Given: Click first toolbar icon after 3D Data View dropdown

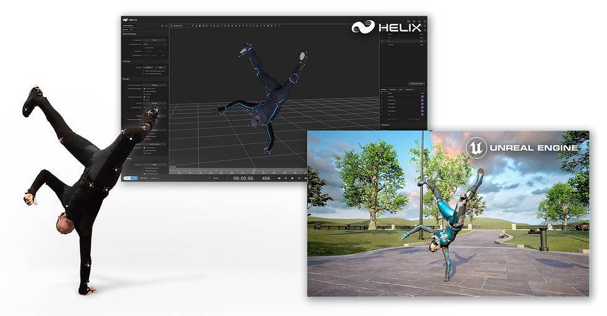Looking at the screenshot, I should pyautogui.click(x=193, y=26).
